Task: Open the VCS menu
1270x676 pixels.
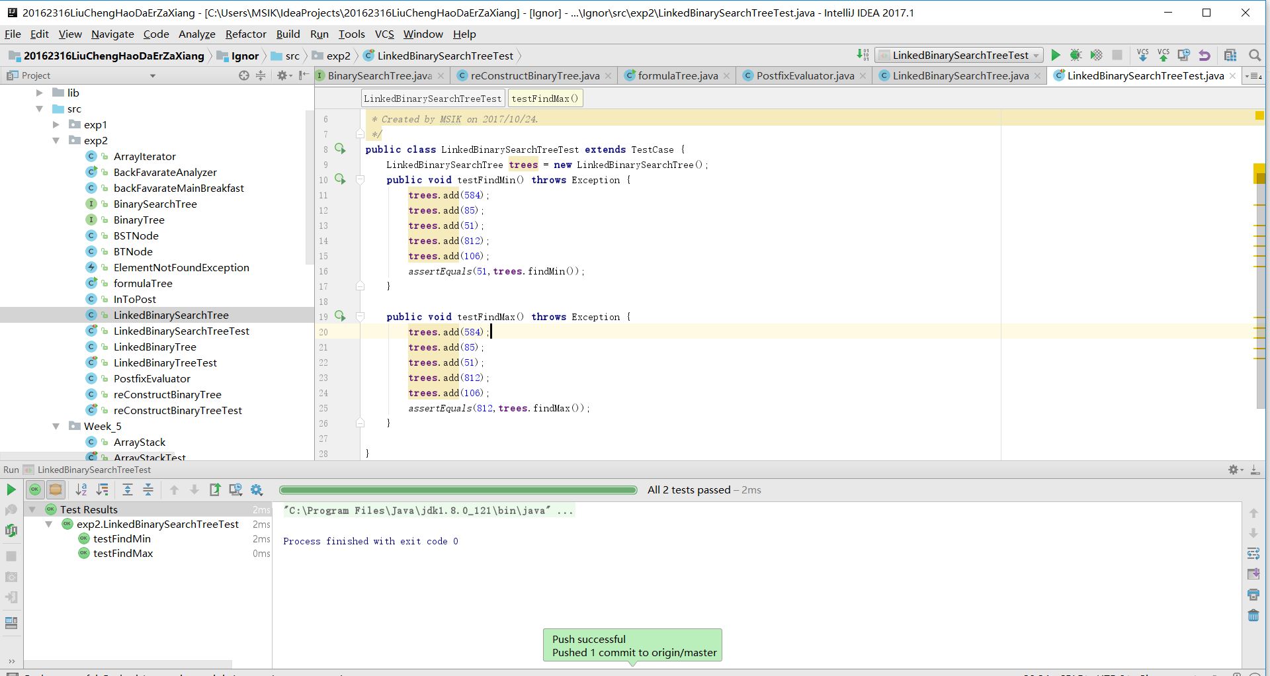Action: [384, 34]
